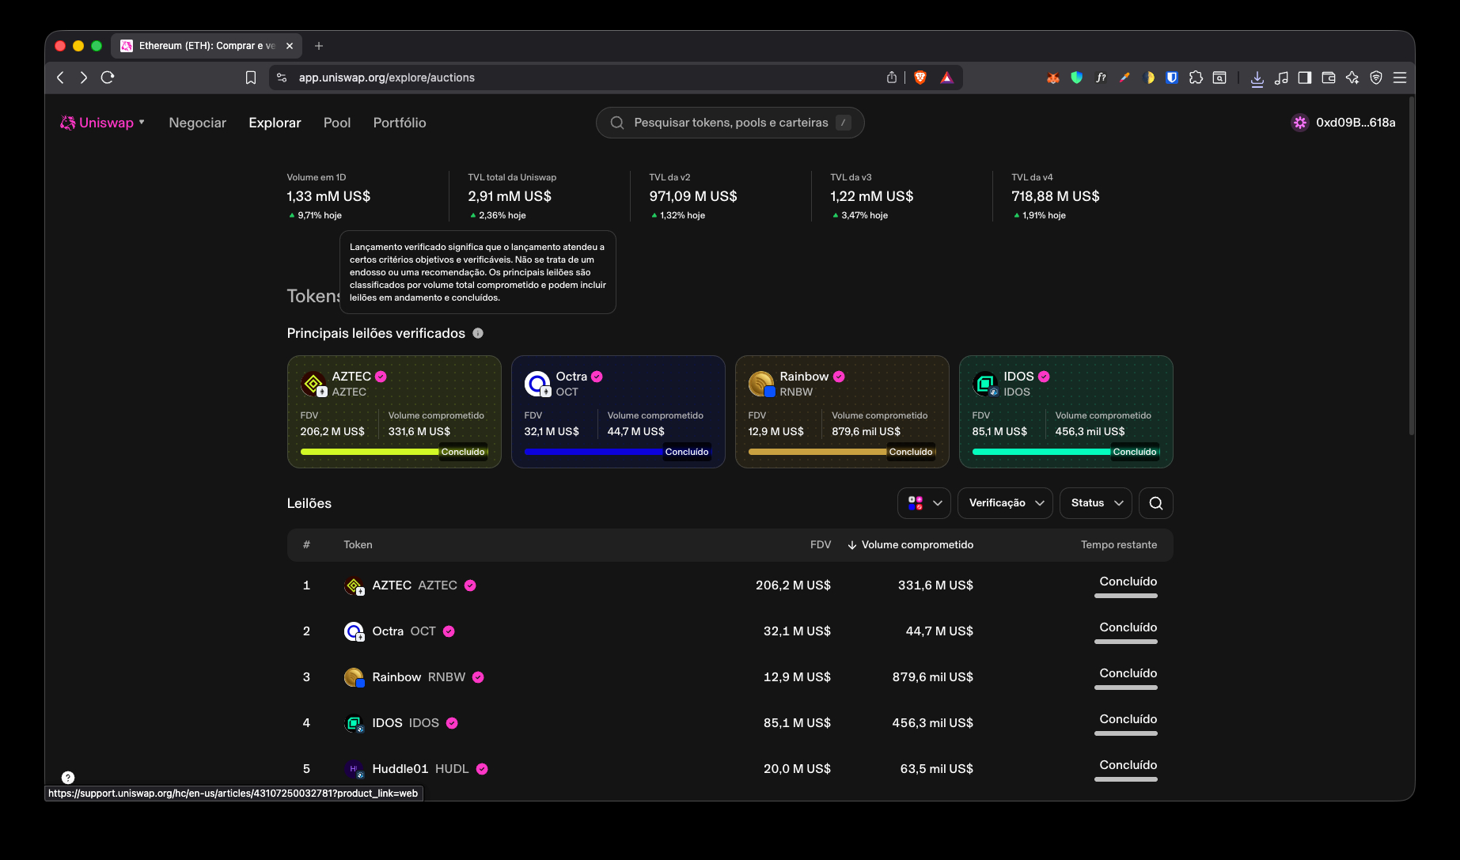This screenshot has width=1460, height=860.
Task: Open the Bitwarden shield extension
Action: click(1172, 78)
